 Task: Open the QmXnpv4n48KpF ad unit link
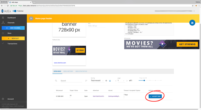pos(114,96)
